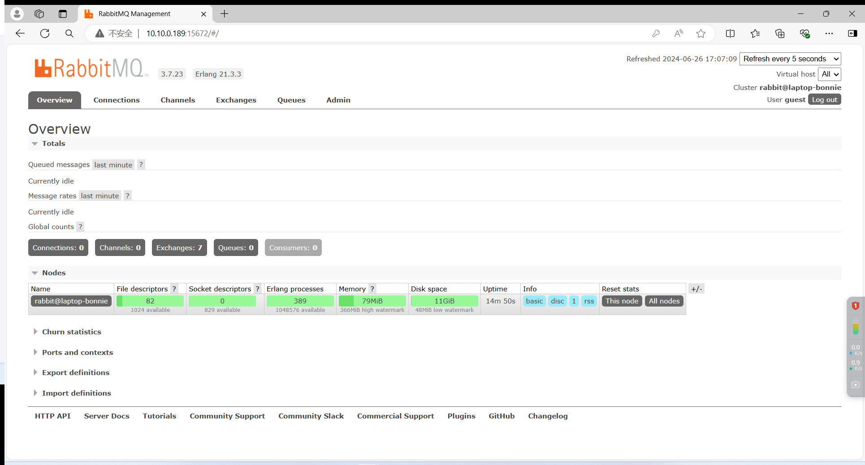Click the Queues: 0 count button
The width and height of the screenshot is (865, 465).
coord(236,247)
